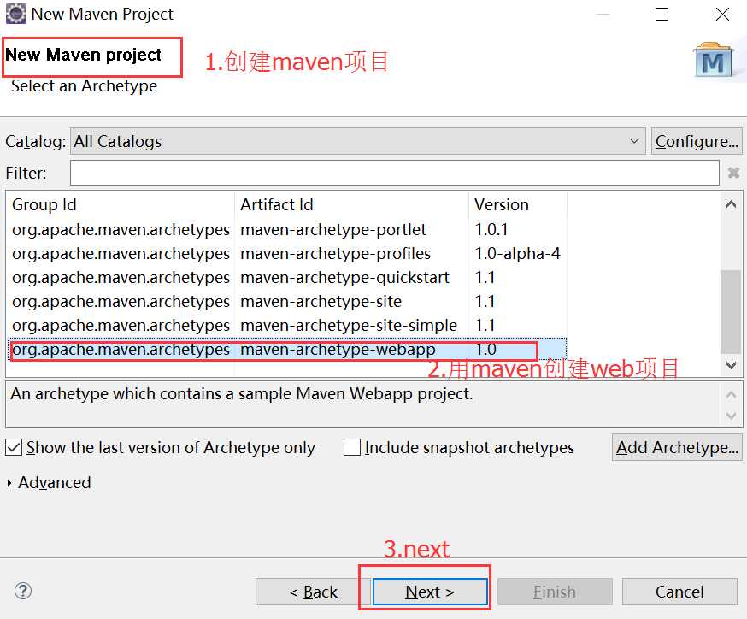This screenshot has width=747, height=619.
Task: Click the help question mark icon
Action: (x=23, y=591)
